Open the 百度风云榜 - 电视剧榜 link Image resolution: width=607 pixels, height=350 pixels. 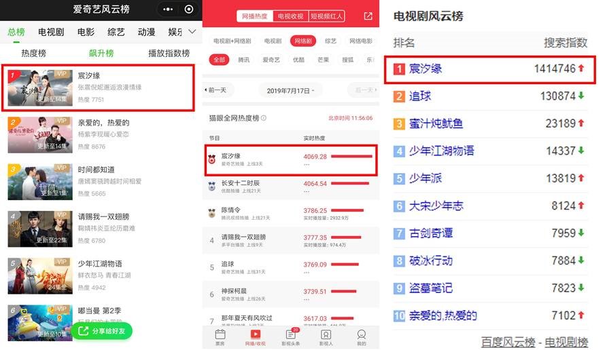tap(535, 343)
